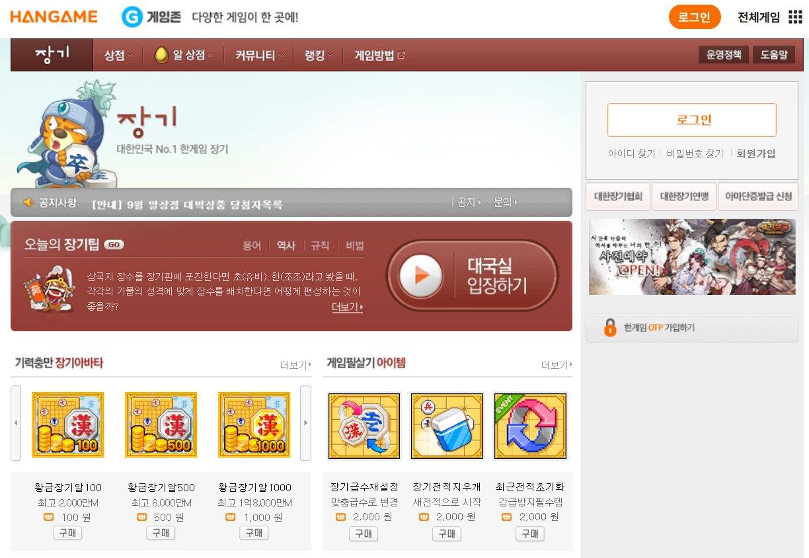Click the 황금장기알500 item image
The image size is (809, 558).
point(161,425)
